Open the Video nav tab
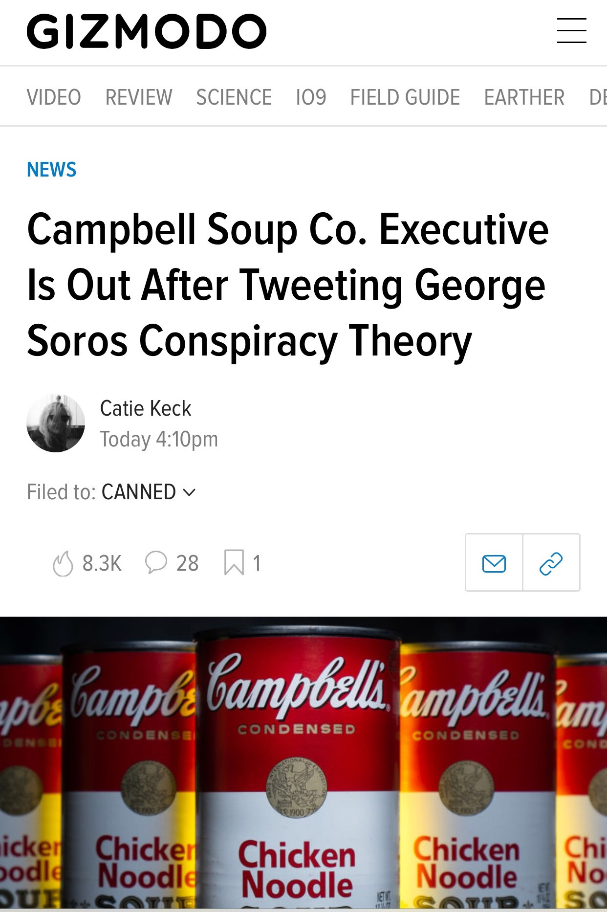 click(x=54, y=97)
